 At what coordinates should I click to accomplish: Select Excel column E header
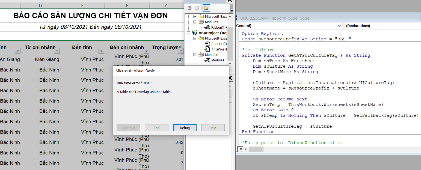[82, 6]
